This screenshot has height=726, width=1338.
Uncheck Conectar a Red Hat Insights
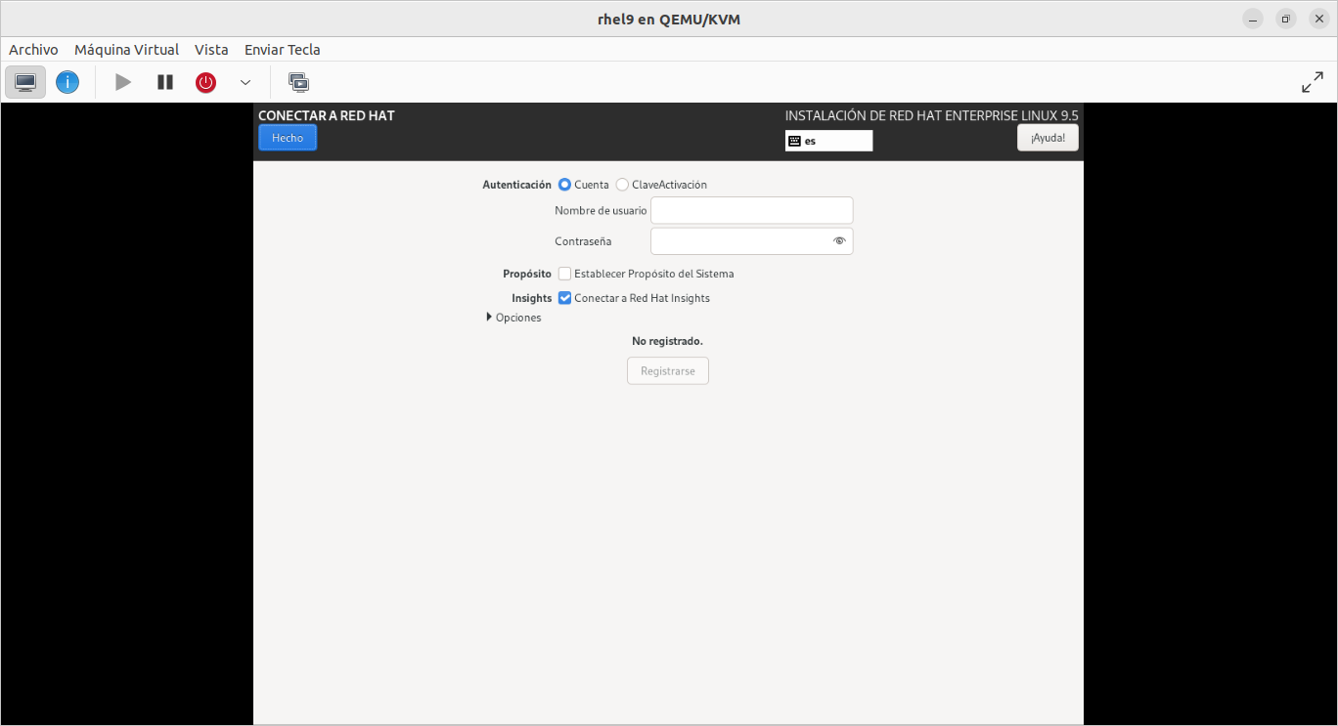564,298
